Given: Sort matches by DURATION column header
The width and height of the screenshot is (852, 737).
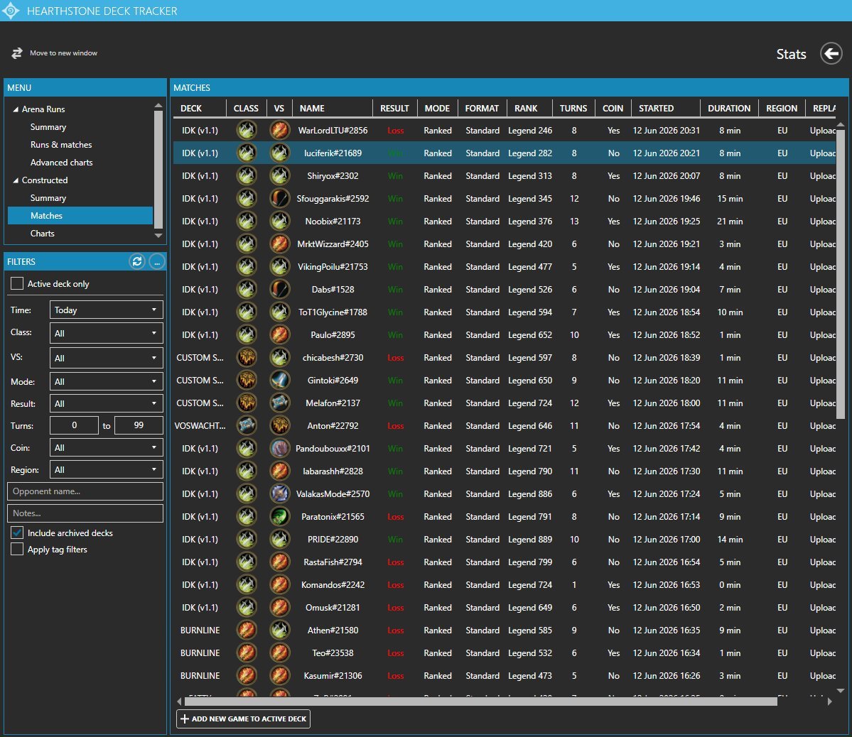Looking at the screenshot, I should pyautogui.click(x=729, y=108).
